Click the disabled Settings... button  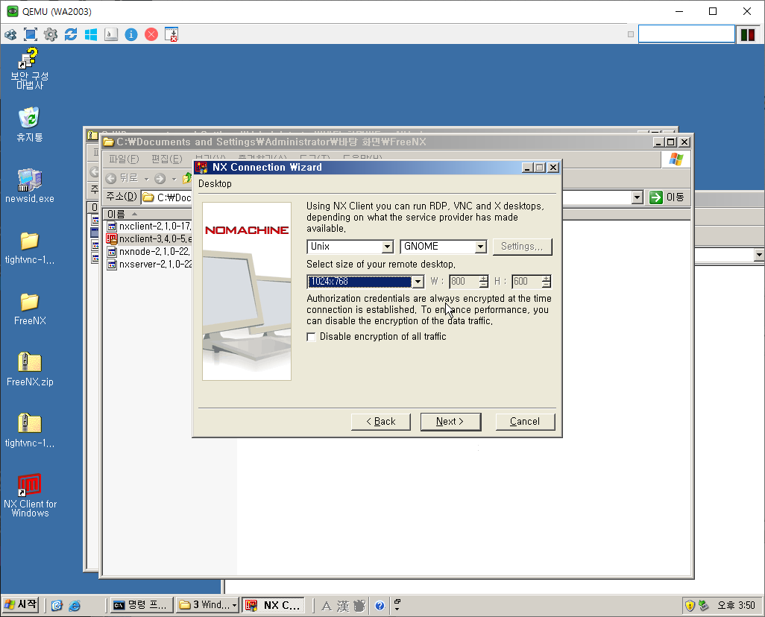(x=522, y=247)
